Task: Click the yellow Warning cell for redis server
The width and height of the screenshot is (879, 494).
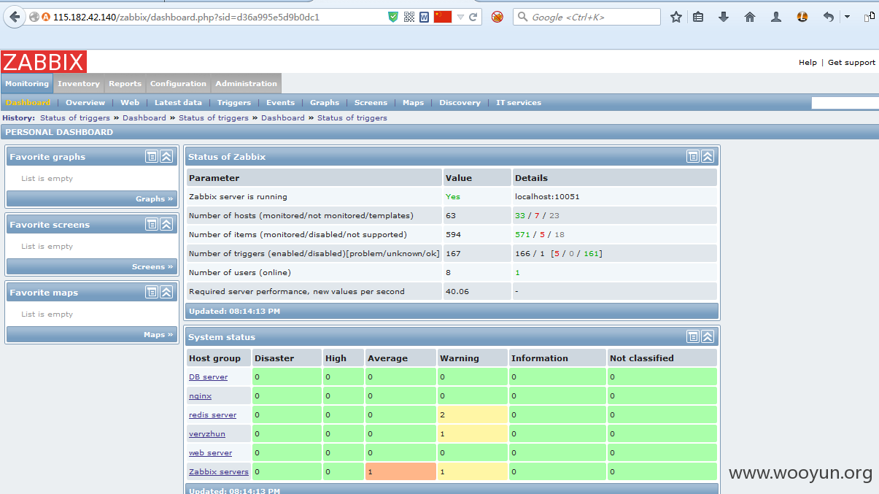Action: pyautogui.click(x=472, y=414)
